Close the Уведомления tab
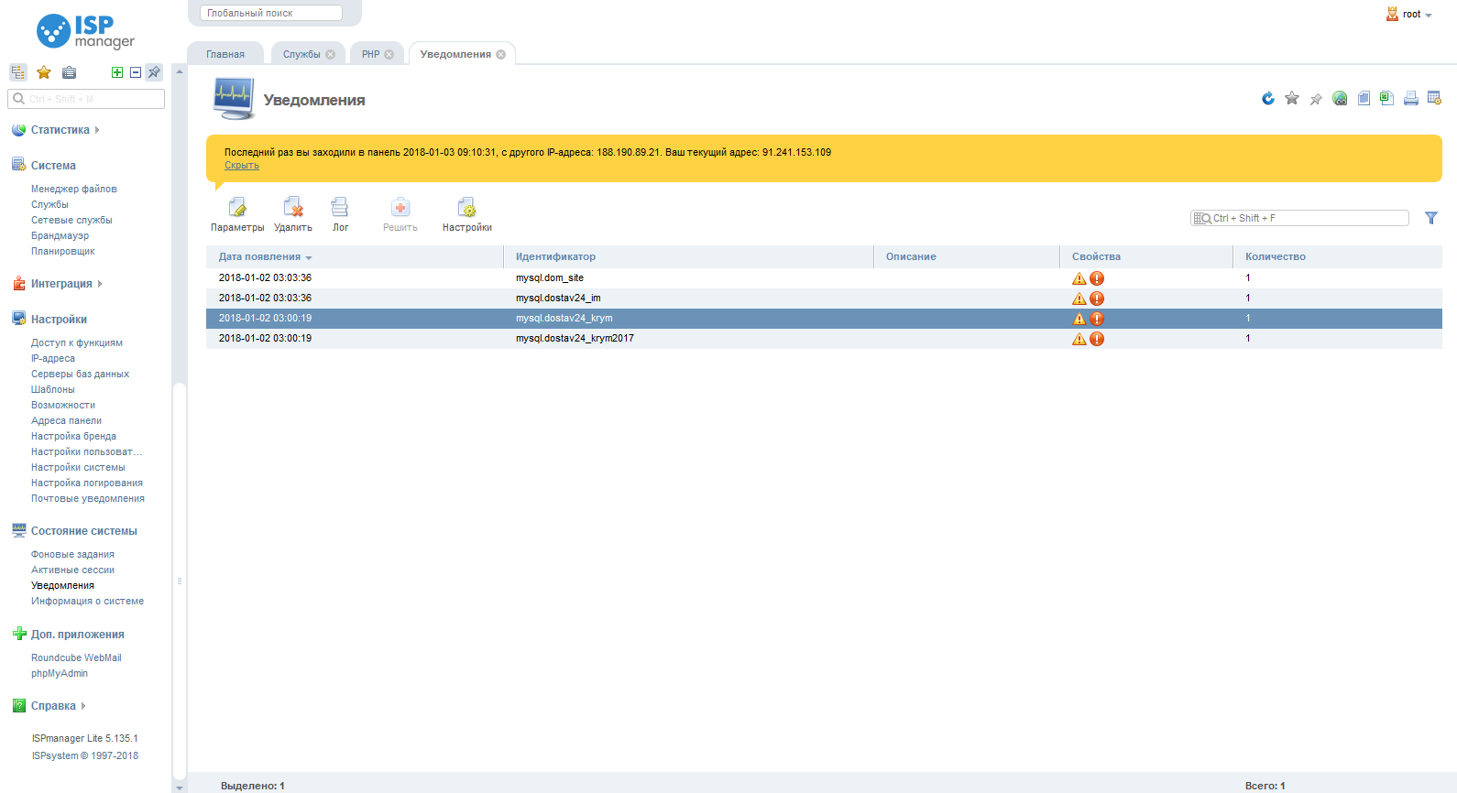Viewport: 1457px width, 793px height. [x=501, y=54]
